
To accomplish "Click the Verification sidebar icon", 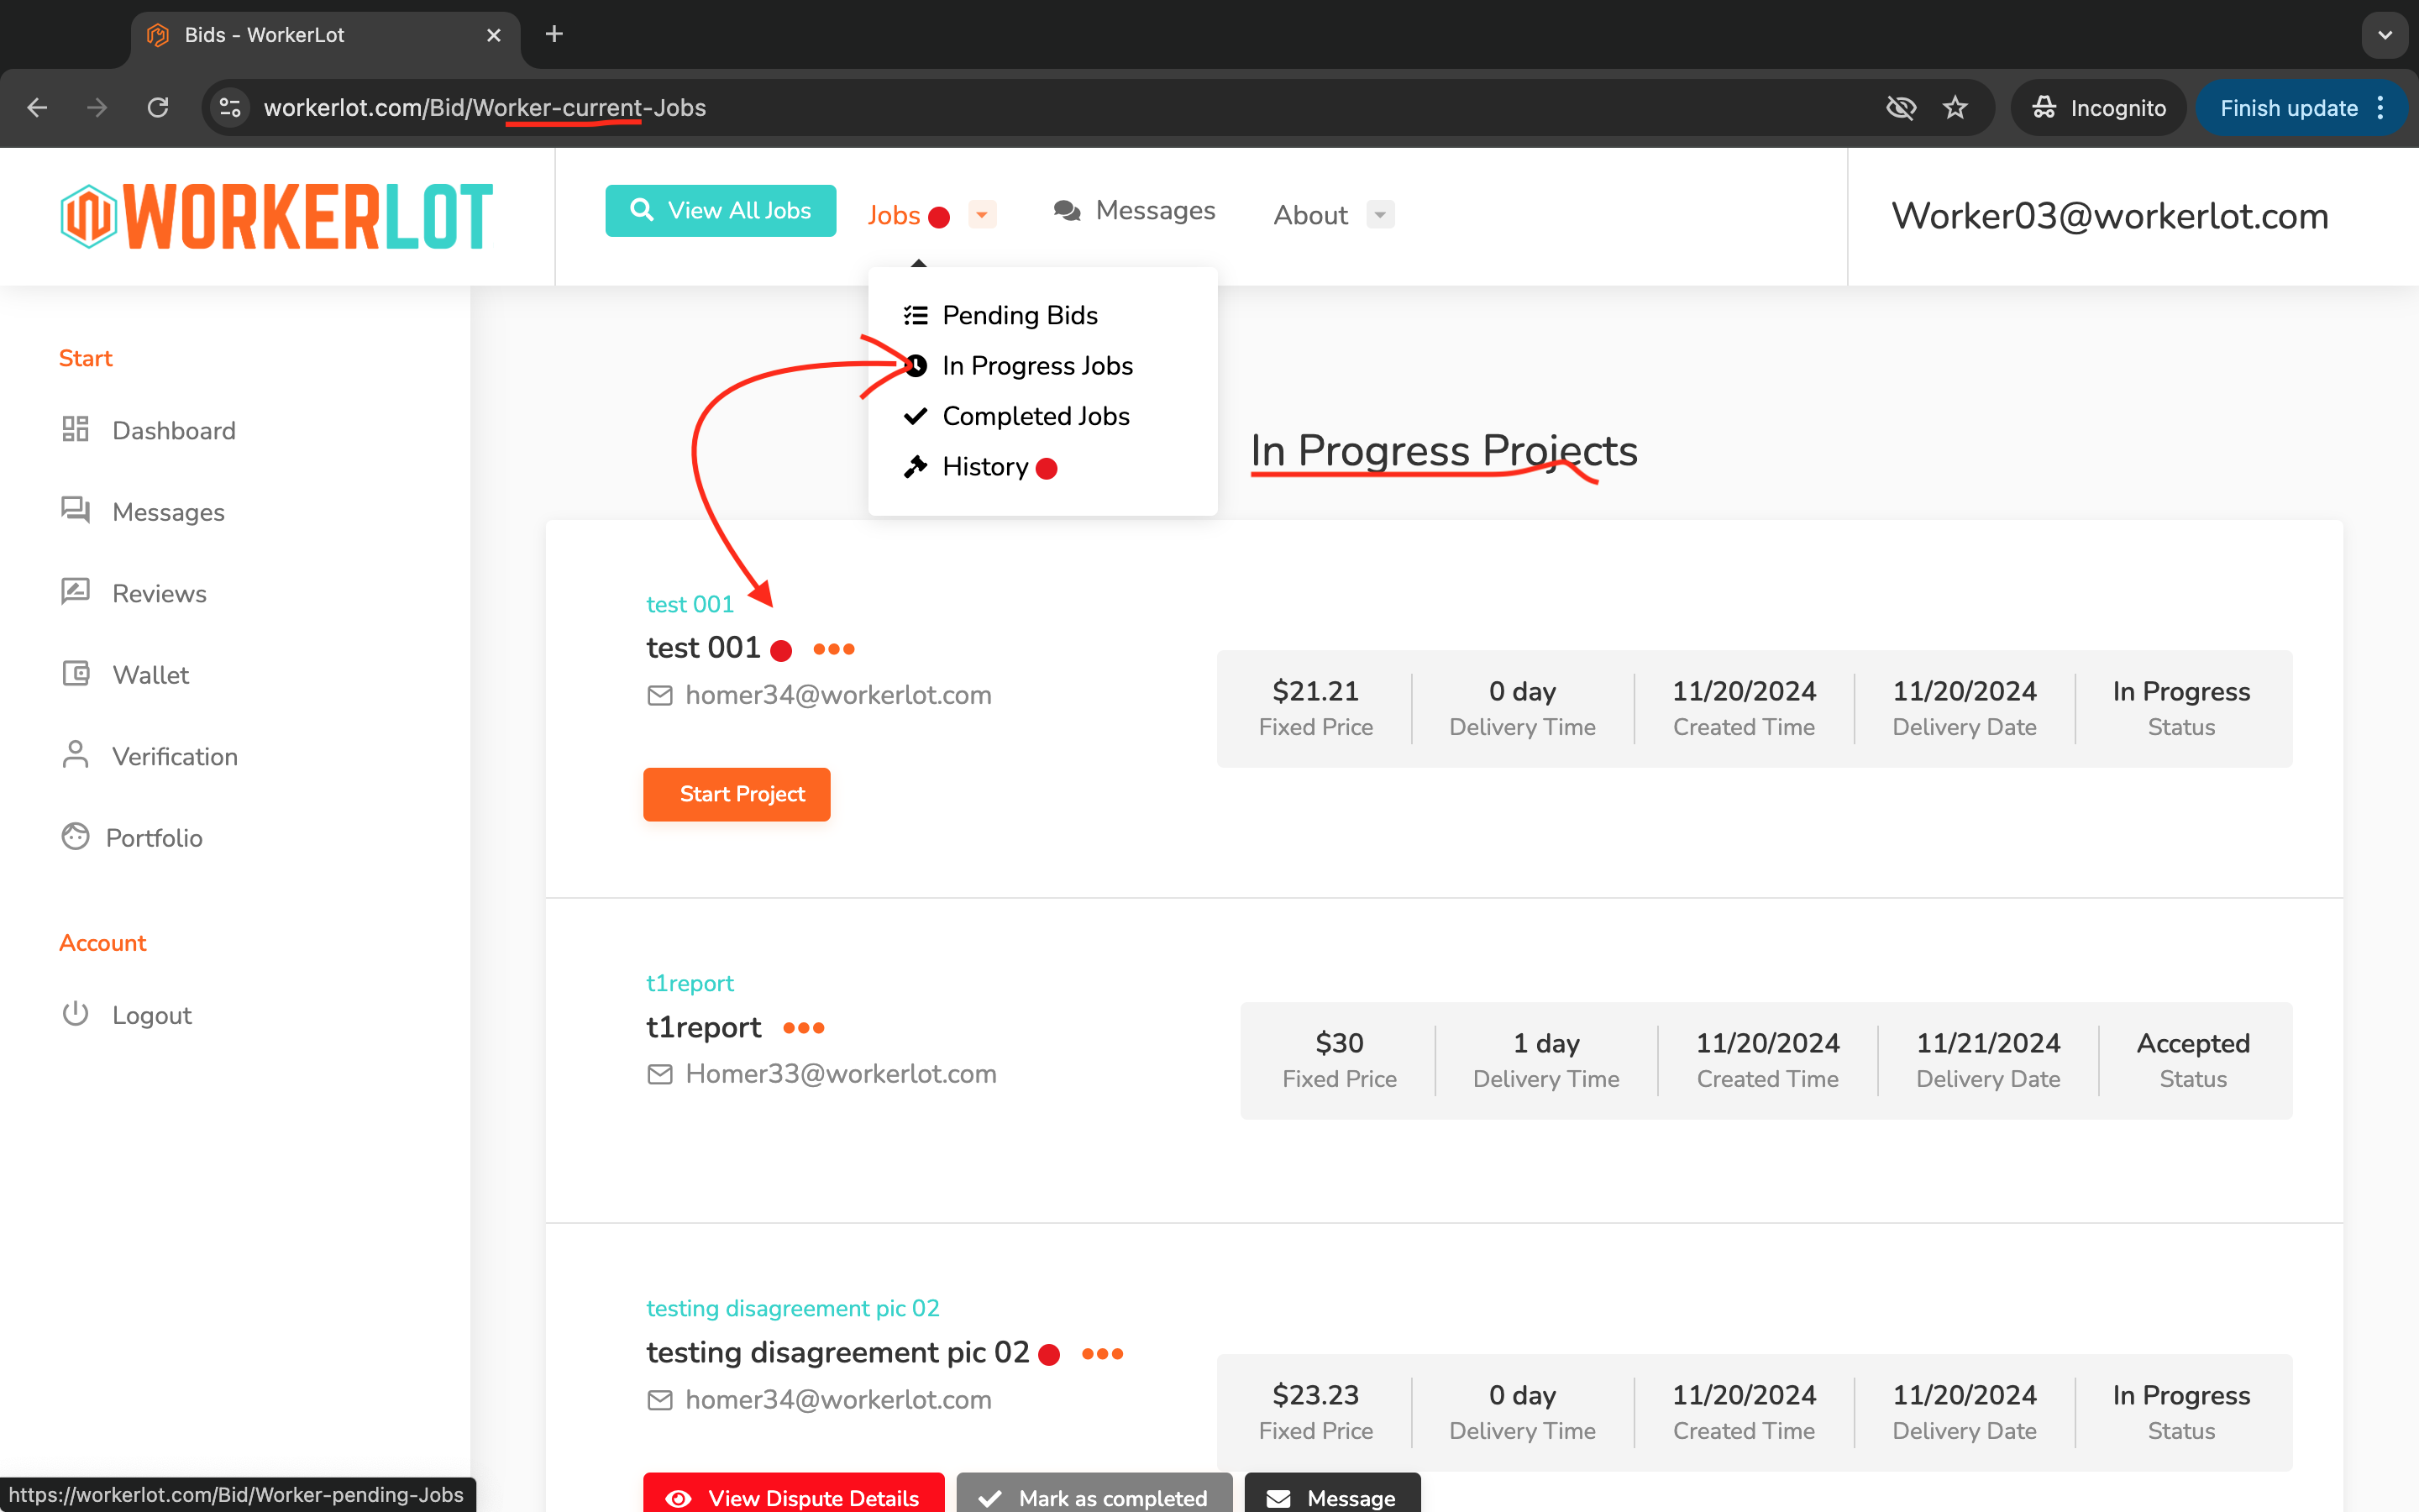I will (76, 754).
